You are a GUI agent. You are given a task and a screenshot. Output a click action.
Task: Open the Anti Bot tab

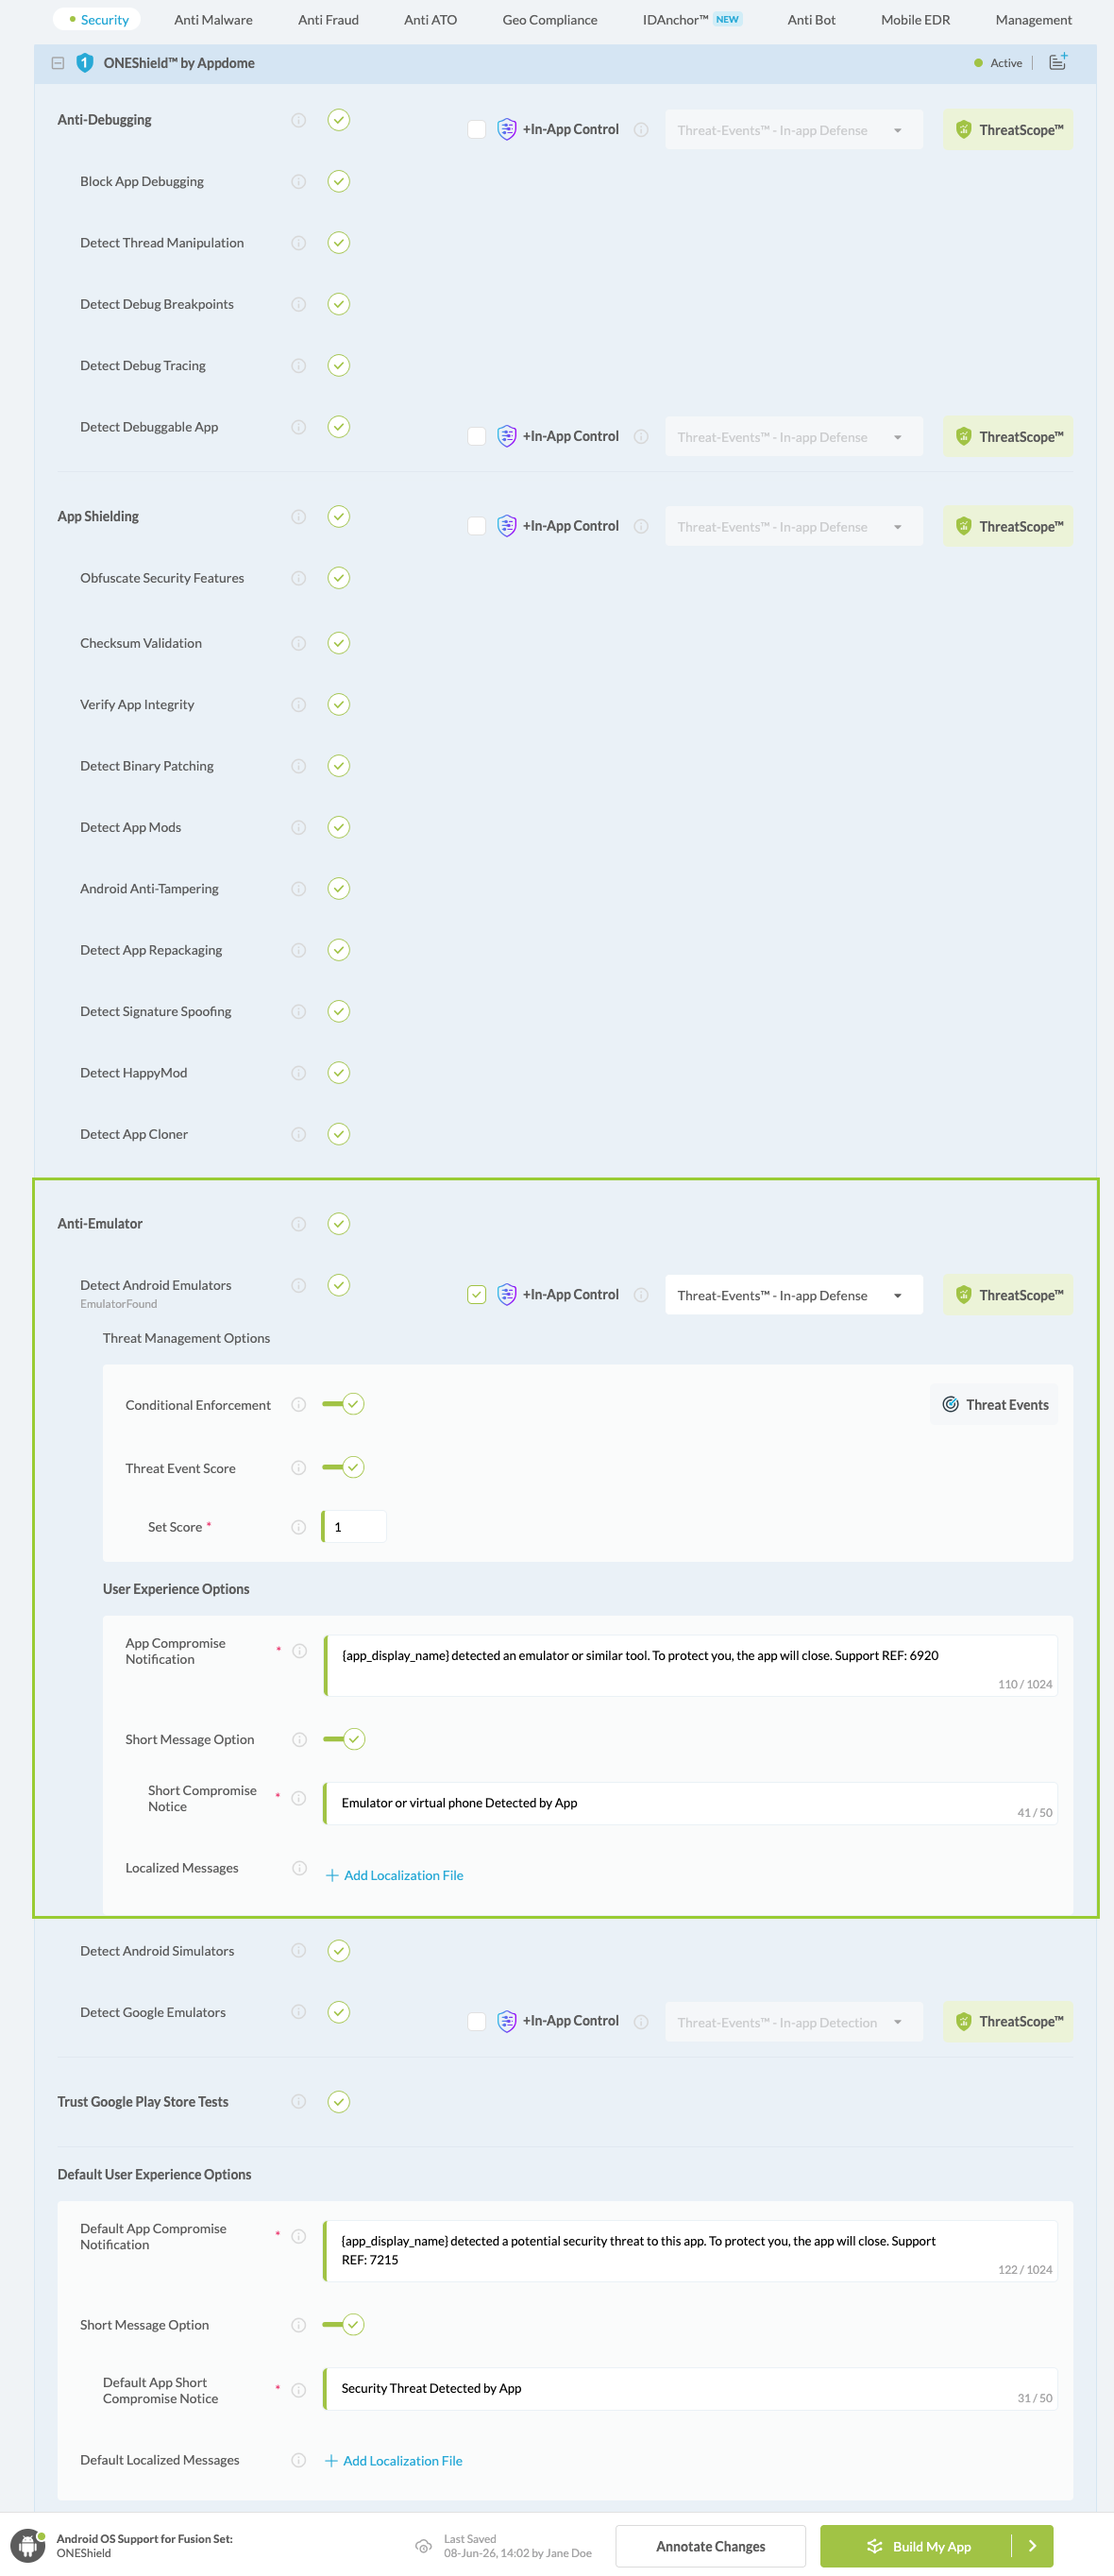pos(811,20)
